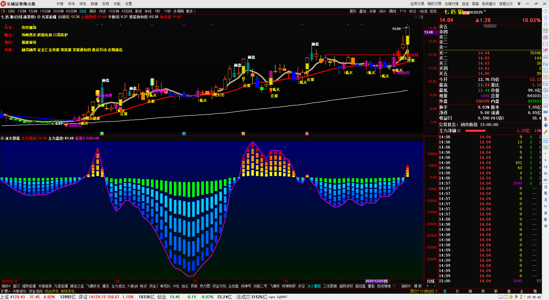Open the 功能 menu
The image size is (549, 300).
pos(117,4)
